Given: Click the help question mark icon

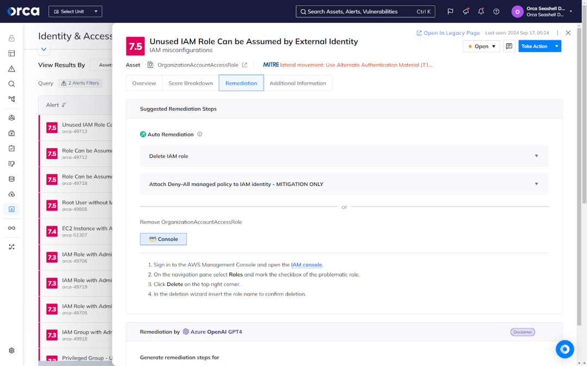Looking at the screenshot, I should [x=496, y=11].
